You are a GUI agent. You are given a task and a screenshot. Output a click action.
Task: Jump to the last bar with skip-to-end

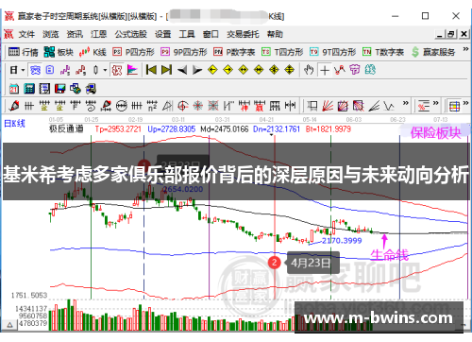tap(166, 70)
